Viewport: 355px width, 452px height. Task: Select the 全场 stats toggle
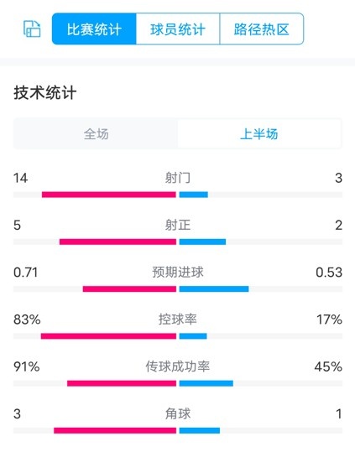point(96,134)
